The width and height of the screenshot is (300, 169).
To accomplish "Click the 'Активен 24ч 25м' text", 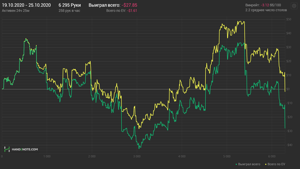I will (15, 11).
